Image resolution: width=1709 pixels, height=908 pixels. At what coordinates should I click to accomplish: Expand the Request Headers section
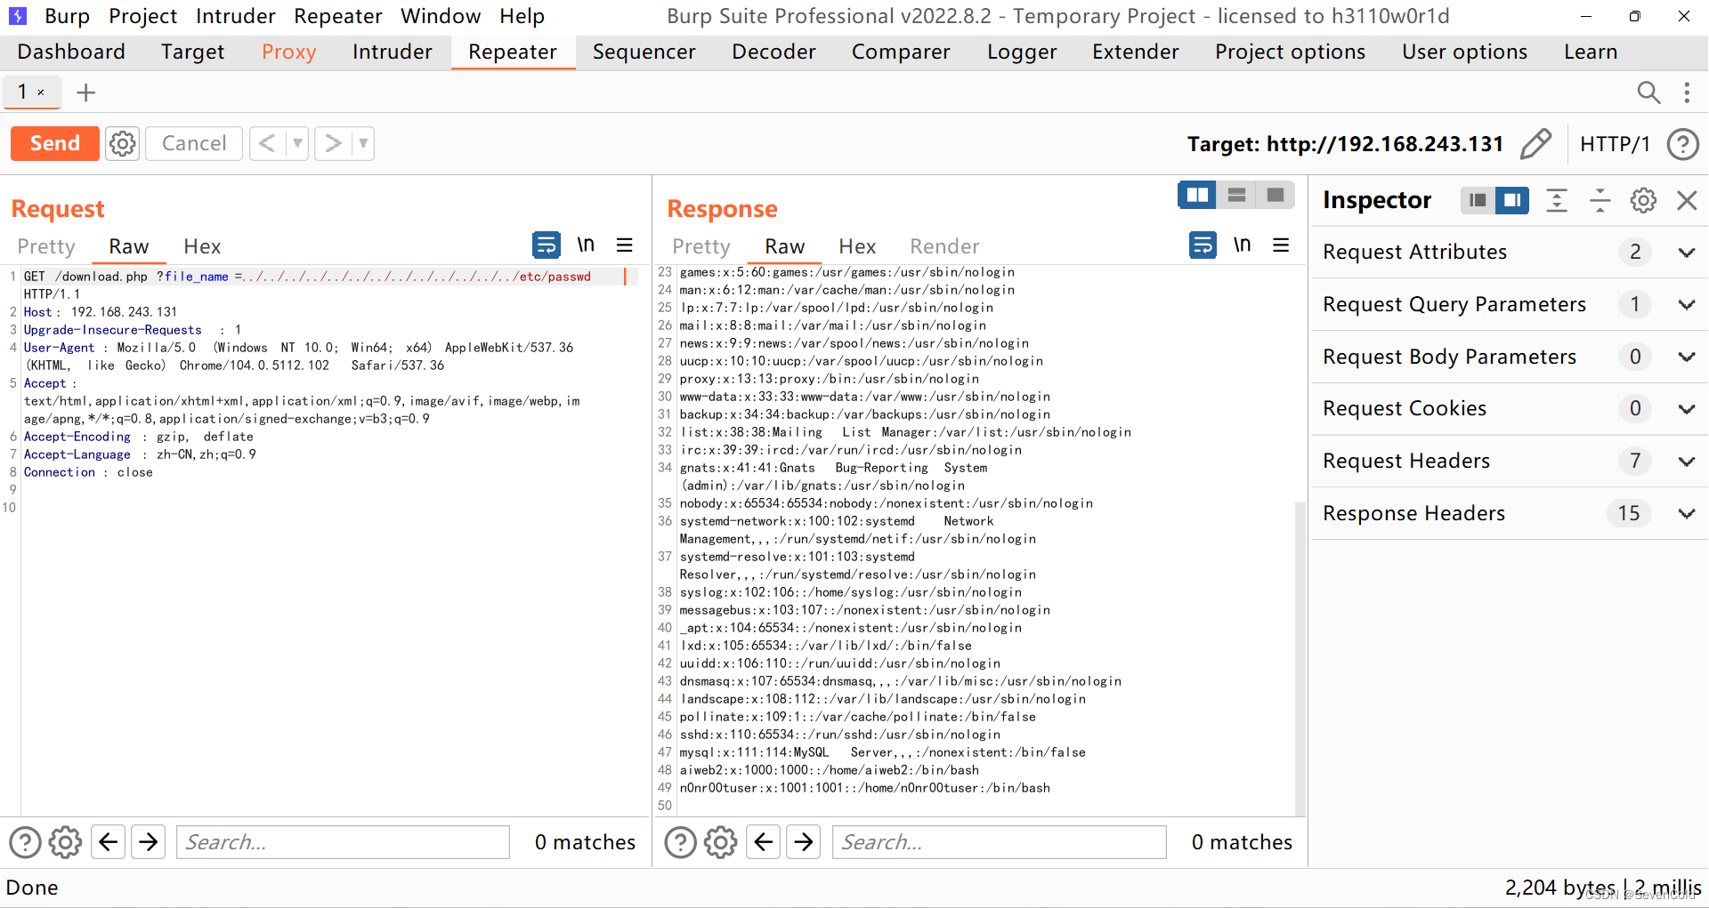tap(1687, 461)
